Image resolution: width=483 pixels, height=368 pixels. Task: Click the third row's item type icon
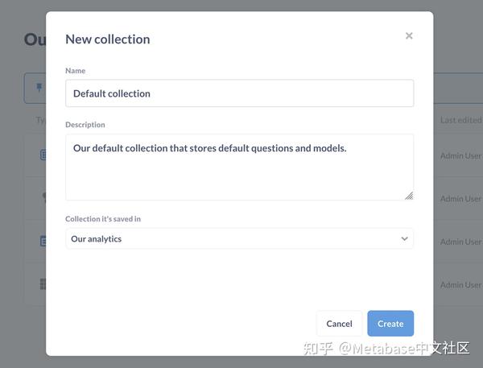pyautogui.click(x=43, y=242)
